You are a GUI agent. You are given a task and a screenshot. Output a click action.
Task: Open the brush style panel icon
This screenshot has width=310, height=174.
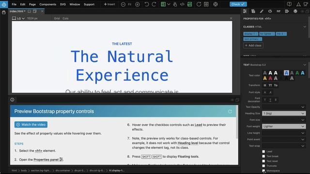[x=262, y=11]
